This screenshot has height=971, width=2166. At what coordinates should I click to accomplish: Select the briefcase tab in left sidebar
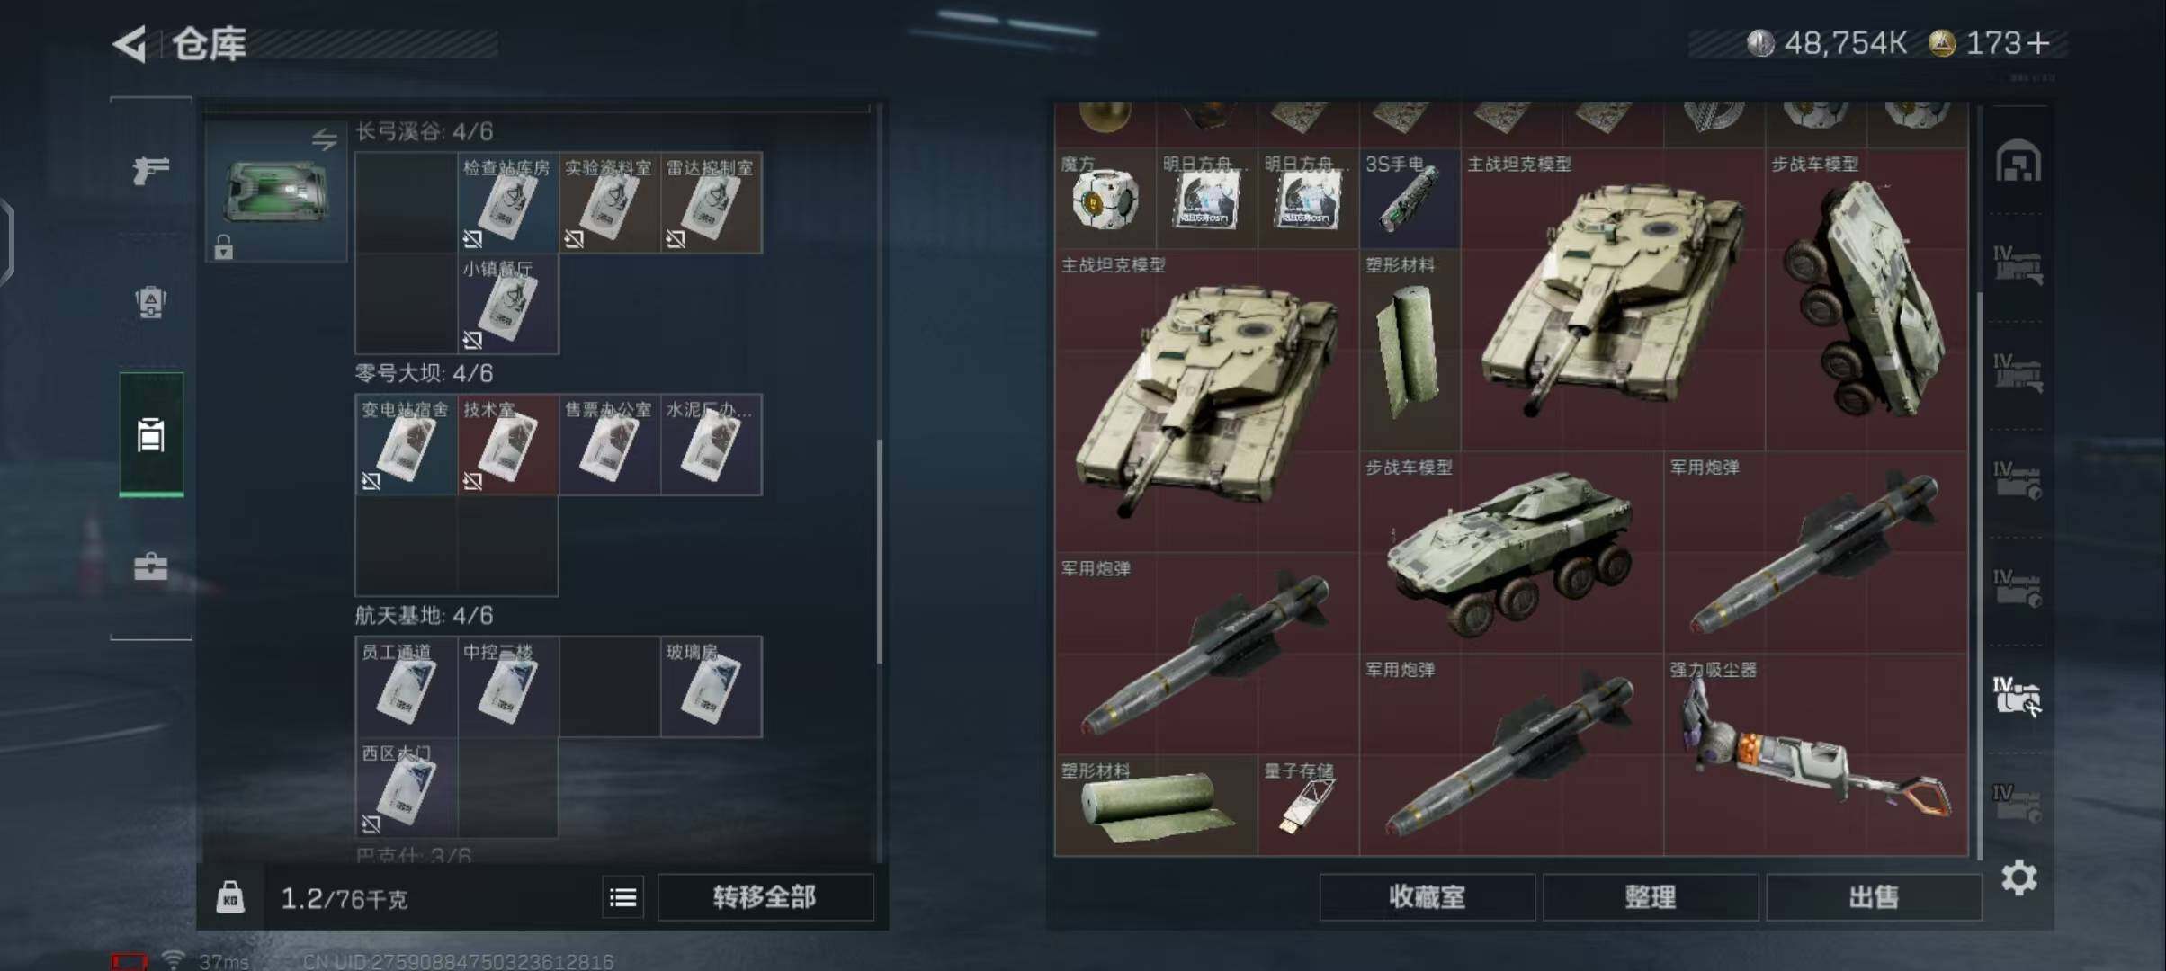click(150, 566)
